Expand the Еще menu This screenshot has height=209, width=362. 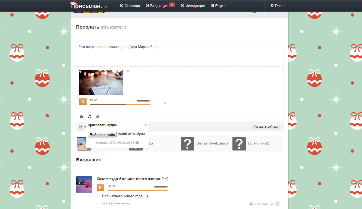tap(218, 6)
